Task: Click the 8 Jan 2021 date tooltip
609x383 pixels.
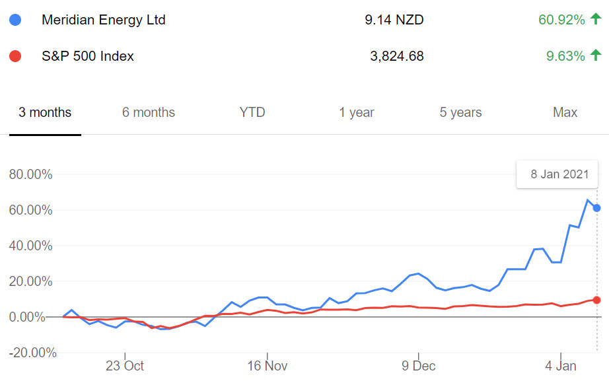Action: [x=557, y=174]
